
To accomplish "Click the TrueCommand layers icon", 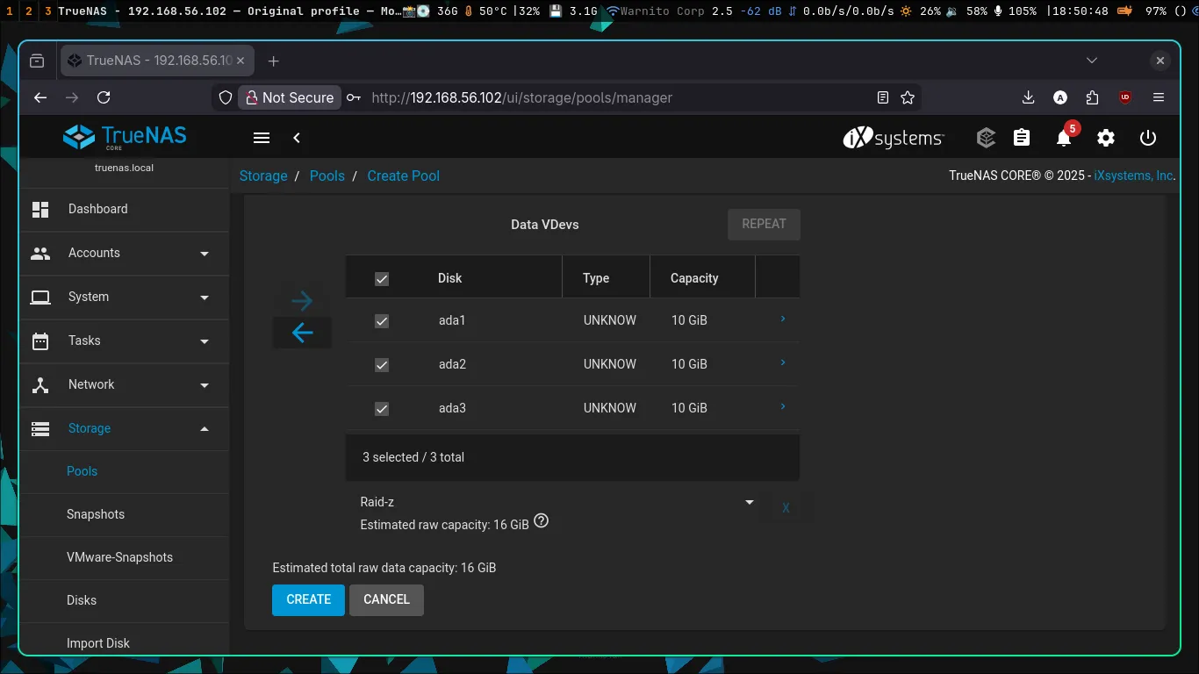I will click(x=986, y=138).
